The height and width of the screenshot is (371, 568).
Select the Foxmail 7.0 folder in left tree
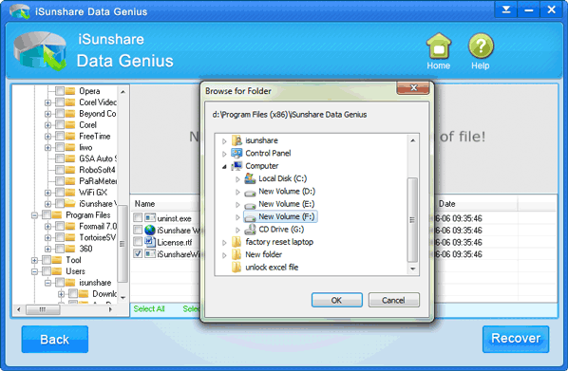[98, 226]
